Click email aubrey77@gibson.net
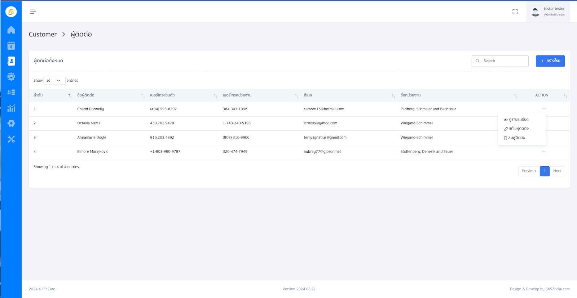 (322, 152)
